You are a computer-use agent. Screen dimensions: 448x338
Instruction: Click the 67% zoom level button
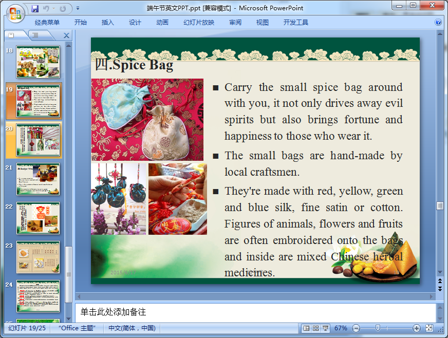coord(341,328)
